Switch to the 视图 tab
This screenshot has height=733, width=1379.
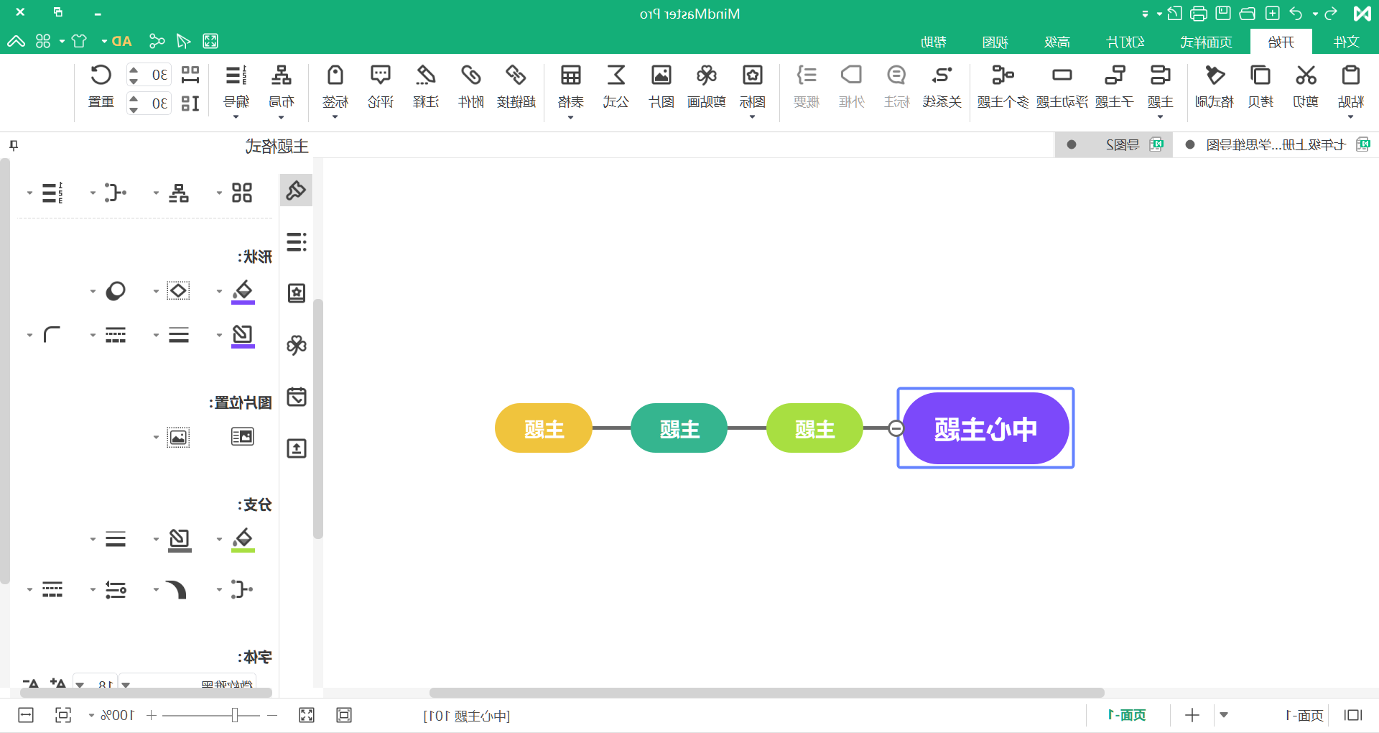coord(995,42)
